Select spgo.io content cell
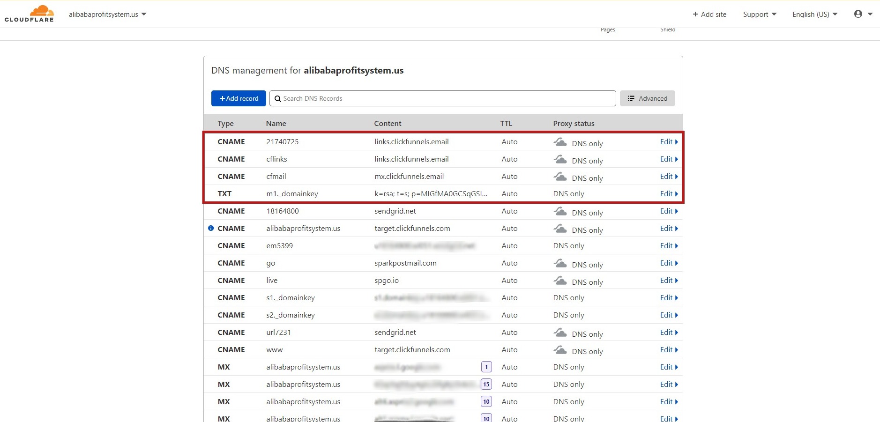880x422 pixels. tap(387, 281)
